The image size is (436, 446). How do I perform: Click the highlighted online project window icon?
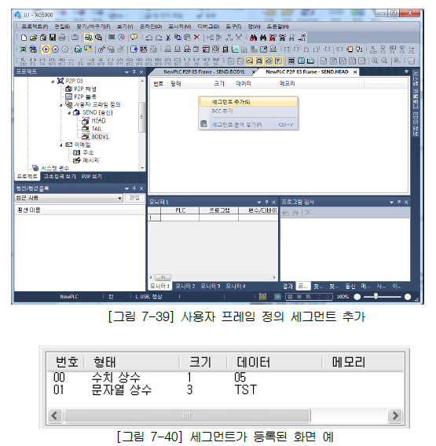pyautogui.click(x=89, y=38)
